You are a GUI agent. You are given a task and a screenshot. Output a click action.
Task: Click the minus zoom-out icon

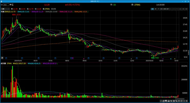point(184,101)
